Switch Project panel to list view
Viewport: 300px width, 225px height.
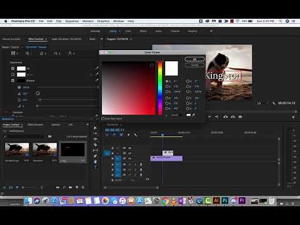click(x=11, y=187)
